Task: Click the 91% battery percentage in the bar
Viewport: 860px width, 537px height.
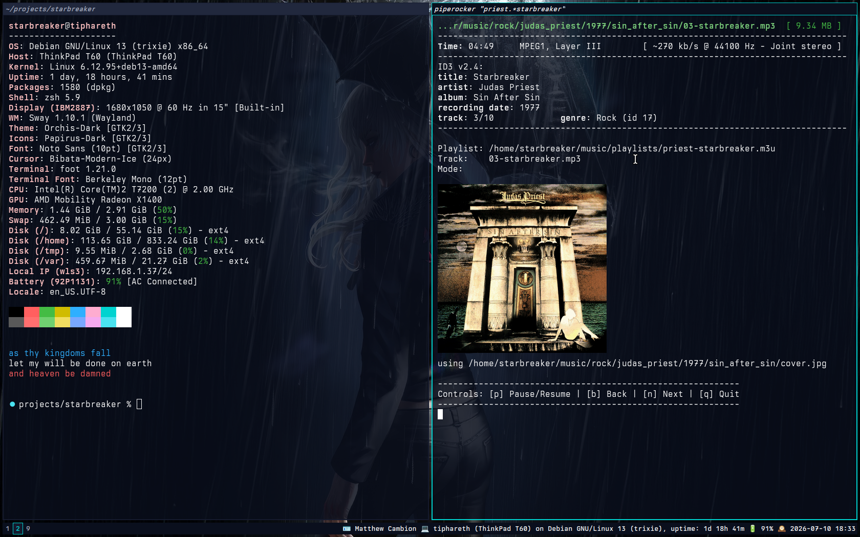Action: [x=767, y=528]
